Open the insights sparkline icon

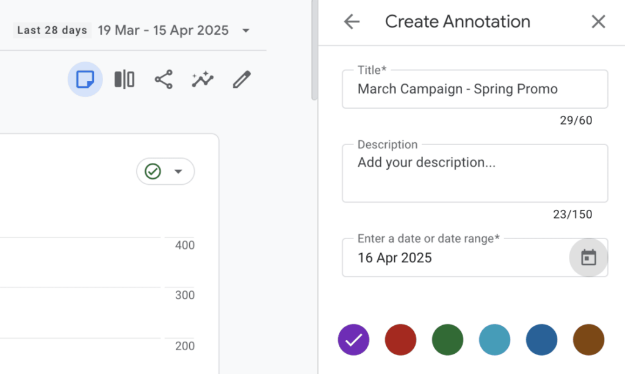tap(202, 79)
